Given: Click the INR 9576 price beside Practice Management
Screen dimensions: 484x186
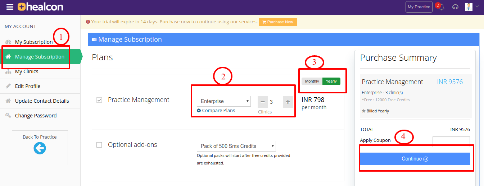Looking at the screenshot, I should (x=450, y=82).
